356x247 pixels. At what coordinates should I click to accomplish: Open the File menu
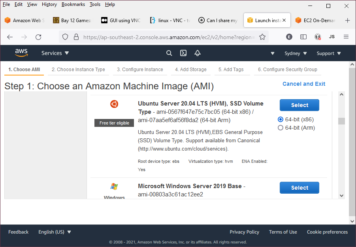point(6,4)
